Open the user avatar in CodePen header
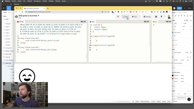 click(x=169, y=17)
